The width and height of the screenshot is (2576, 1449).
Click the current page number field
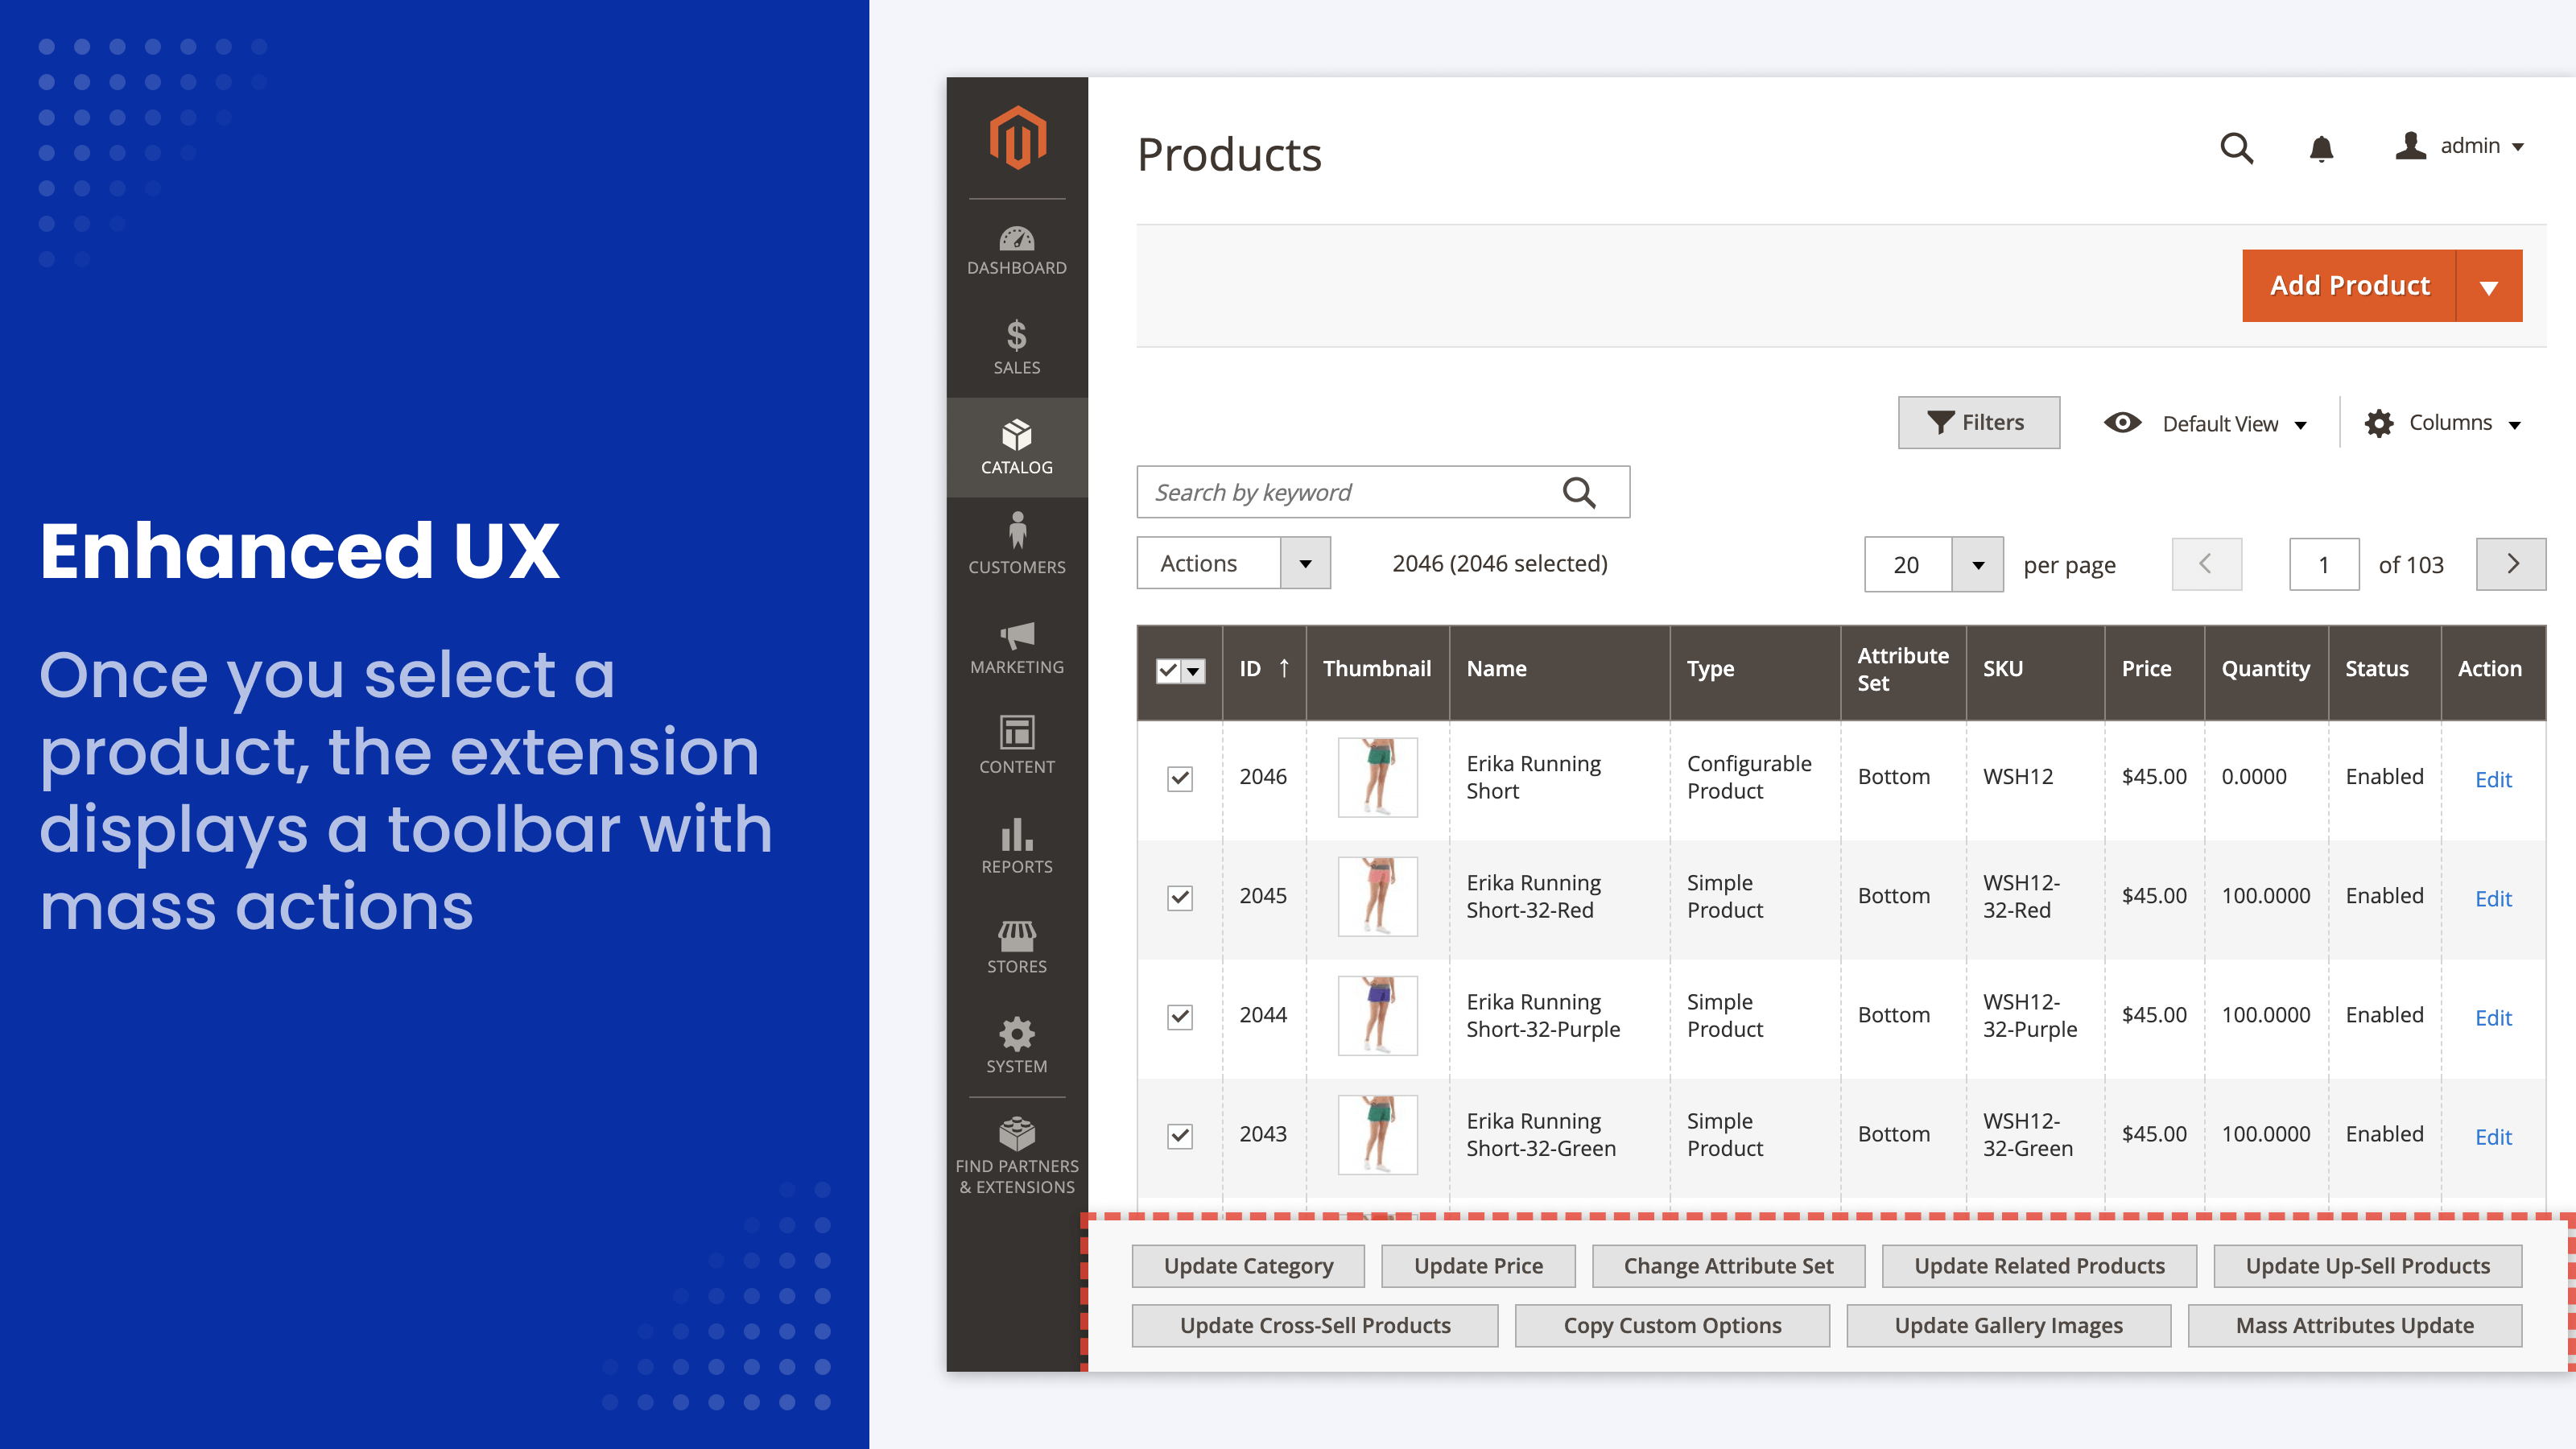tap(2324, 564)
